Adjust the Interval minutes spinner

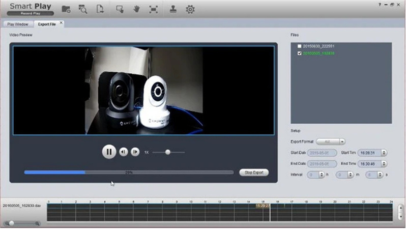coord(351,175)
